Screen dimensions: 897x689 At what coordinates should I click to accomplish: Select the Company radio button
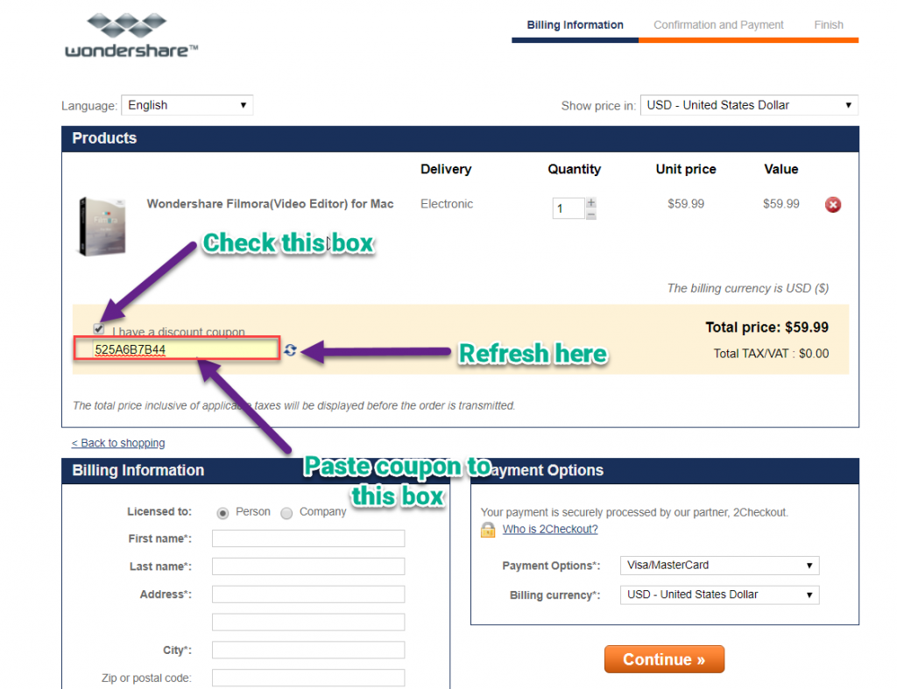(286, 513)
